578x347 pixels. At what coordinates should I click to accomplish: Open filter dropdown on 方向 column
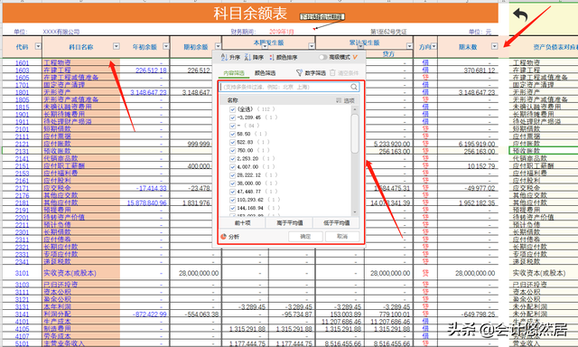433,46
